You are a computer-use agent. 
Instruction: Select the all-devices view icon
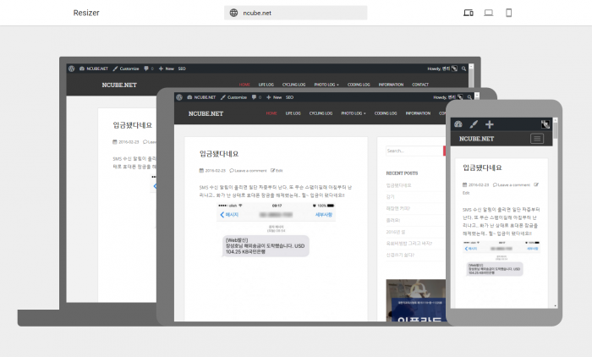coord(469,13)
